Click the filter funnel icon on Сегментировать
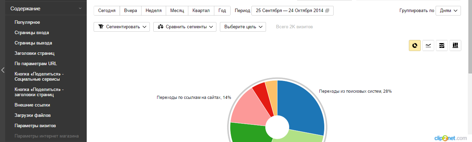 pos(101,27)
